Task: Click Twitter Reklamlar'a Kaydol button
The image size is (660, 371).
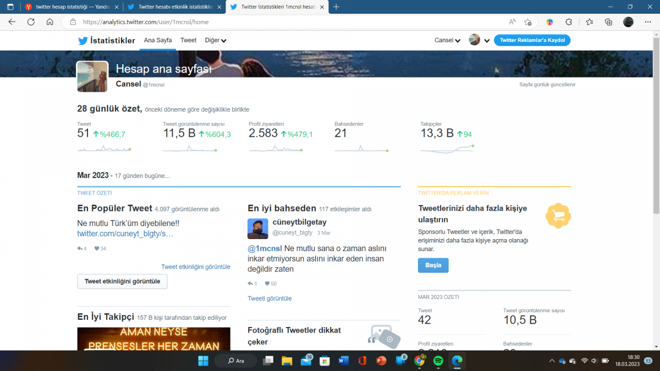Action: click(x=532, y=40)
